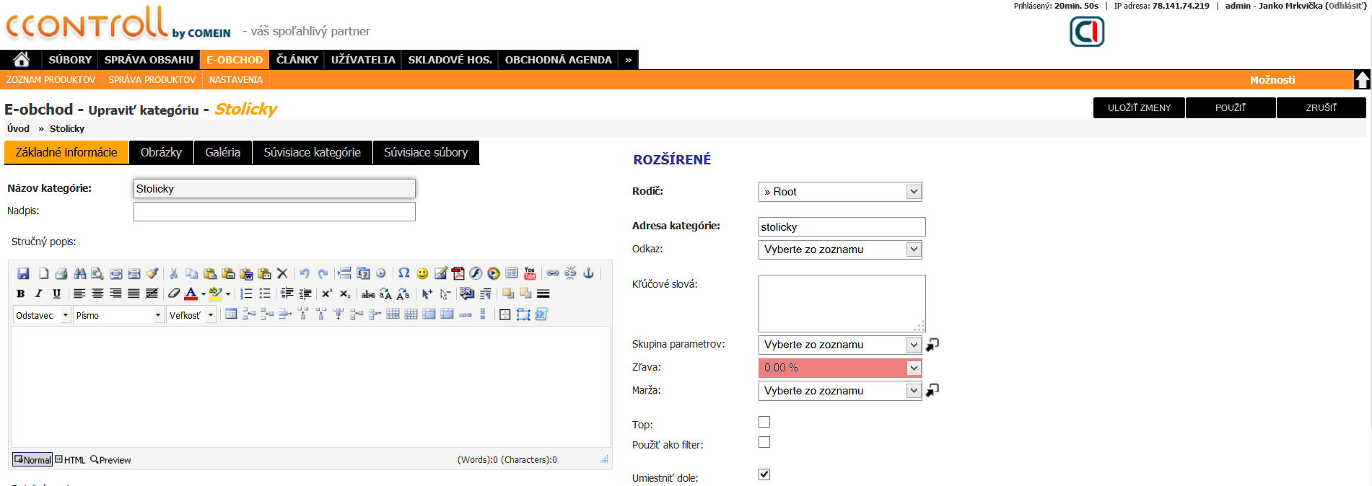Click the insert table icon

click(231, 314)
